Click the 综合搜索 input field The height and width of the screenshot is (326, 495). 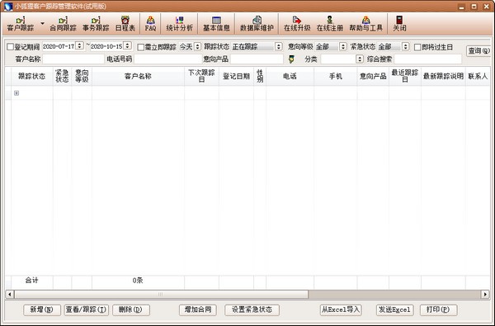[x=427, y=59]
